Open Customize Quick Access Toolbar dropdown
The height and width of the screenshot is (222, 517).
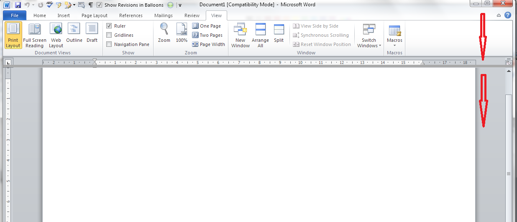pos(180,5)
